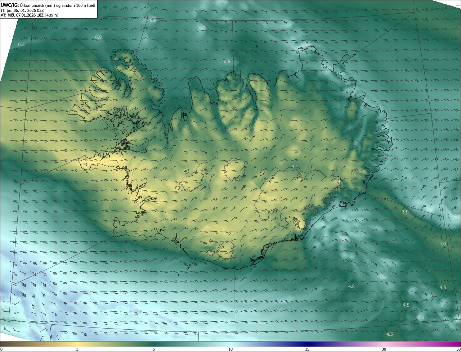This screenshot has width=461, height=352.
Task: Click the 8.0 value label on the map
Action: pyautogui.click(x=153, y=21)
